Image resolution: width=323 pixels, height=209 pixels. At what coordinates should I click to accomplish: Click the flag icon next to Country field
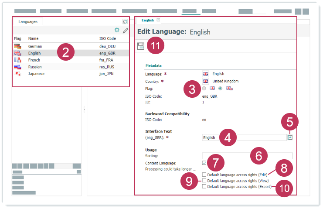coord(206,81)
